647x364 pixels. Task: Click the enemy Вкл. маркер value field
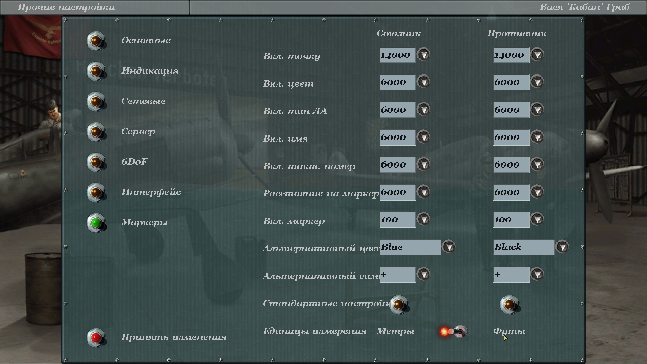click(511, 220)
